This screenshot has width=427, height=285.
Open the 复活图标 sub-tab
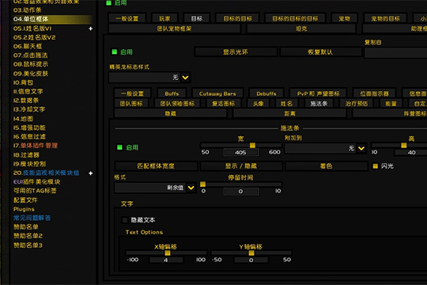tap(223, 104)
